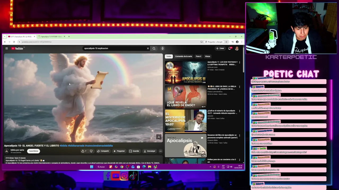Screen dimensions: 339x190
Task: Save the video with Guardar
Action: click(134, 151)
